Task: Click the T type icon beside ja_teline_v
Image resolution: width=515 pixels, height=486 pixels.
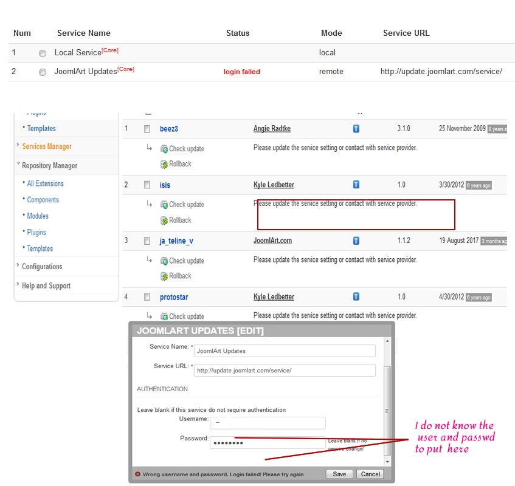Action: click(x=356, y=241)
